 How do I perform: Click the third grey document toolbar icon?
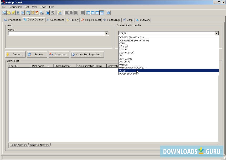(76, 13)
